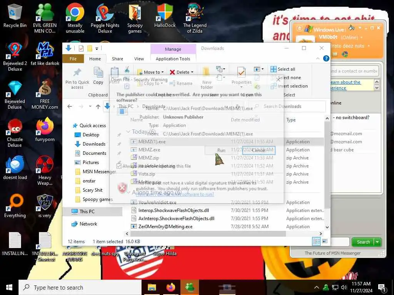Toggle 'Always ask before opening this file' checkbox
Viewport: 394px width, 295px height.
[119, 166]
